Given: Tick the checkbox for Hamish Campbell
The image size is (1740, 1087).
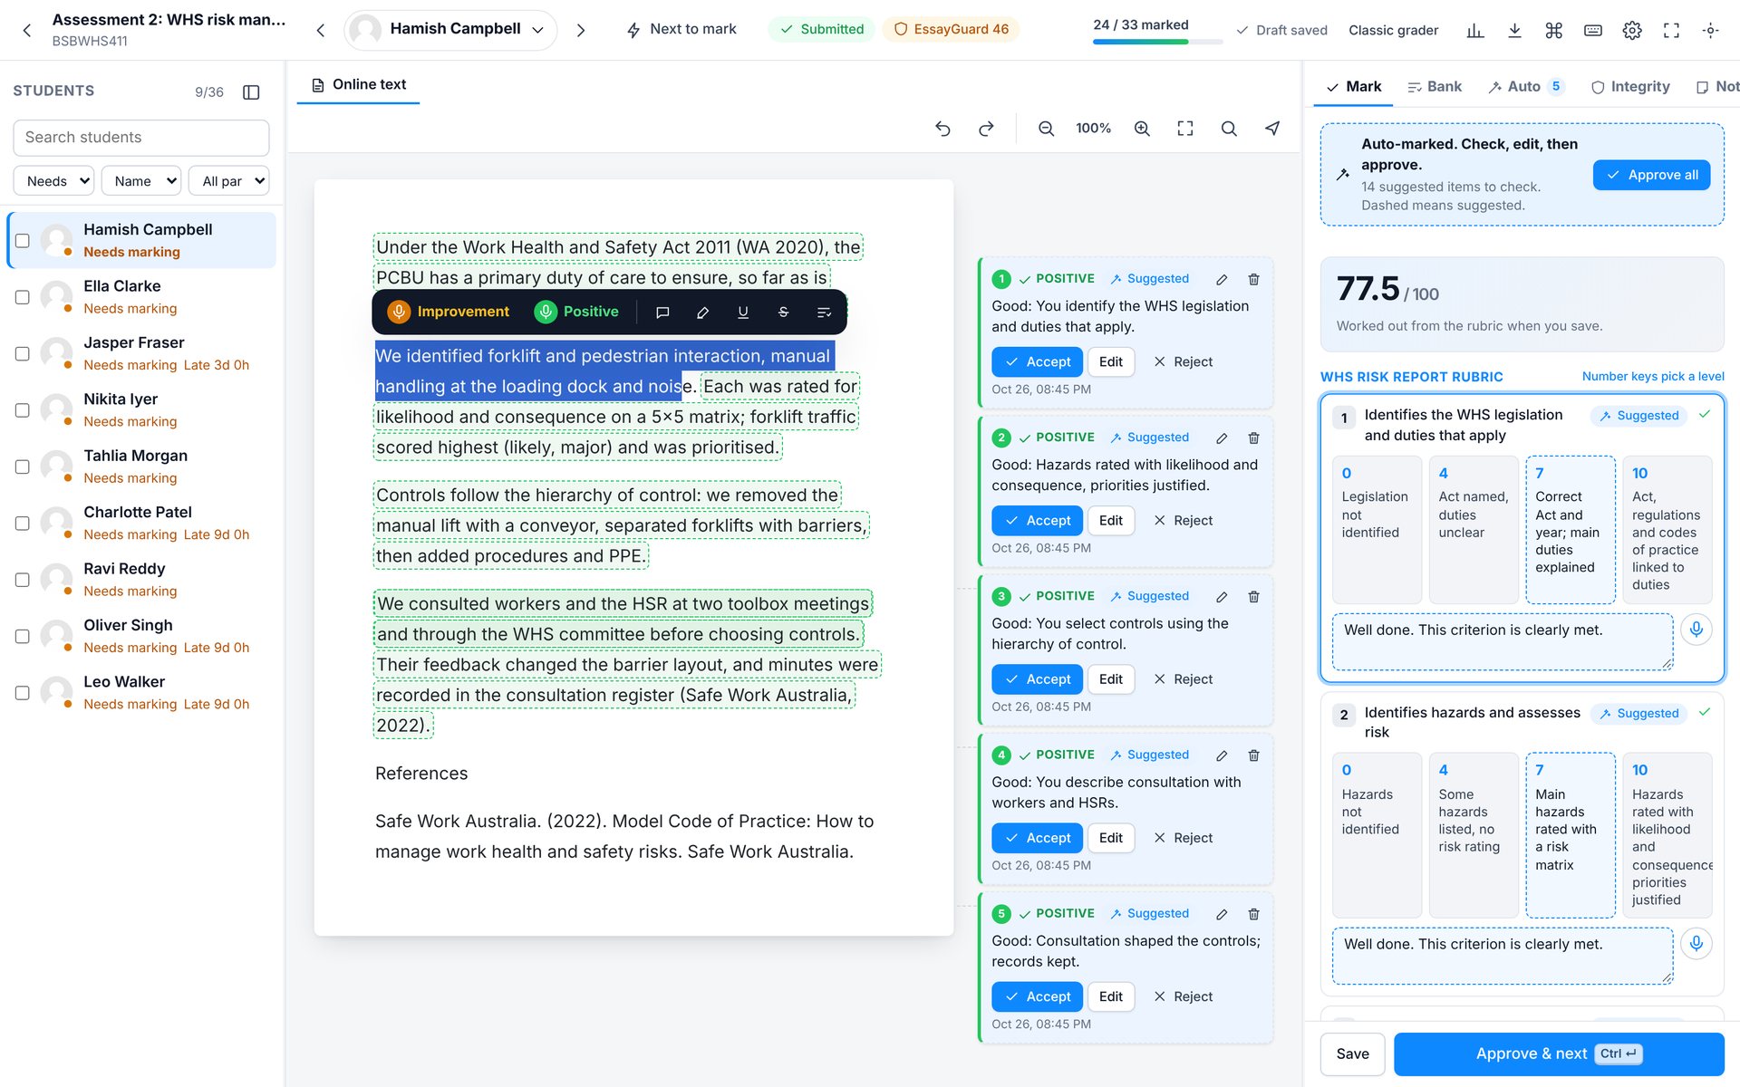Looking at the screenshot, I should (23, 241).
